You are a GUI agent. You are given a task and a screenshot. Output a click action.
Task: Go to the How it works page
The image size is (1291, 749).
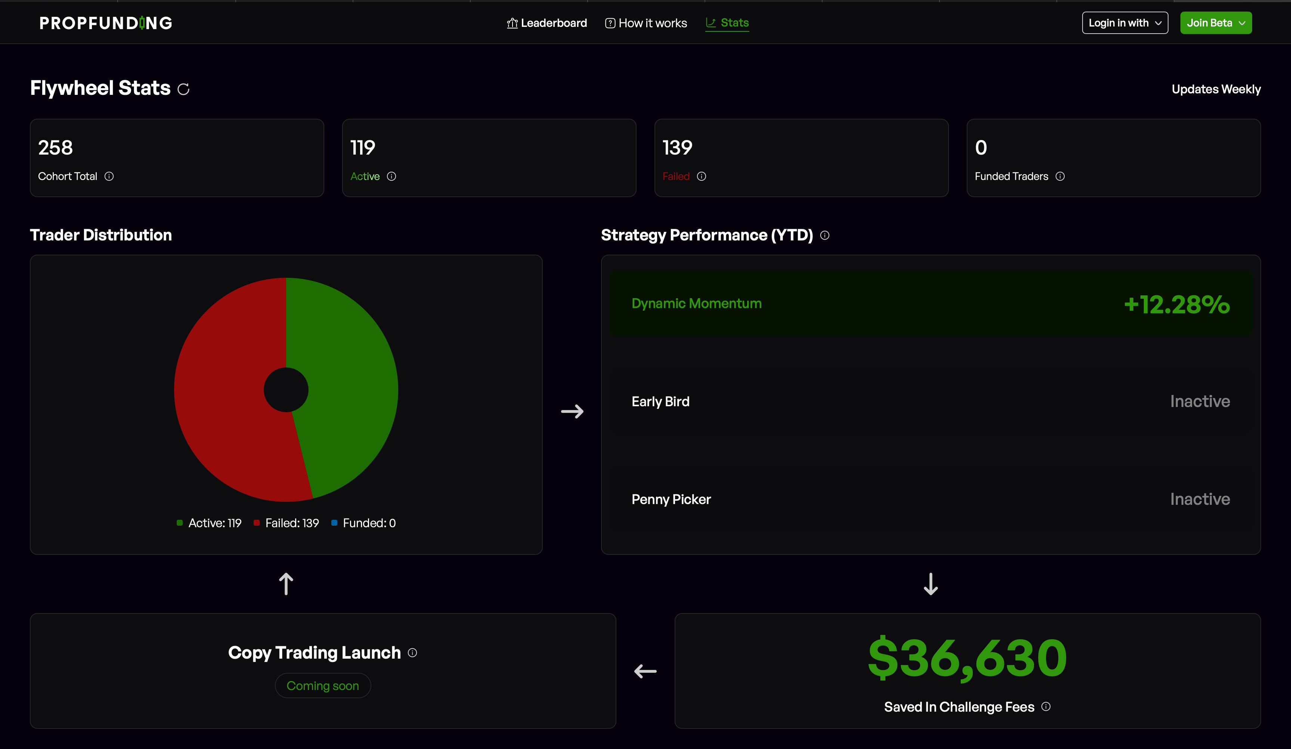click(x=646, y=23)
